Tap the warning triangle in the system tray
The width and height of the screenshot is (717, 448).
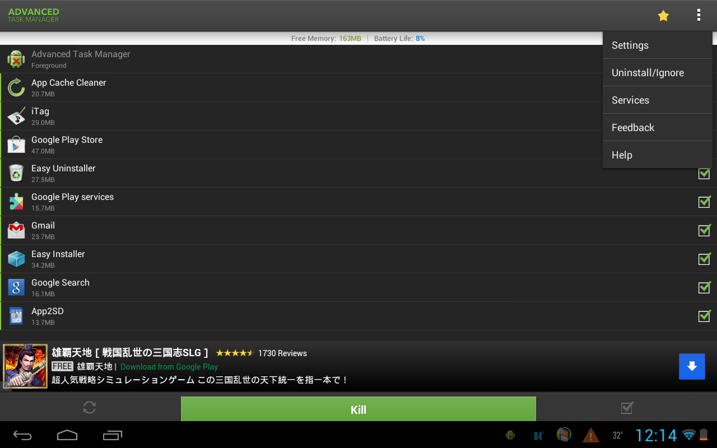coord(590,434)
